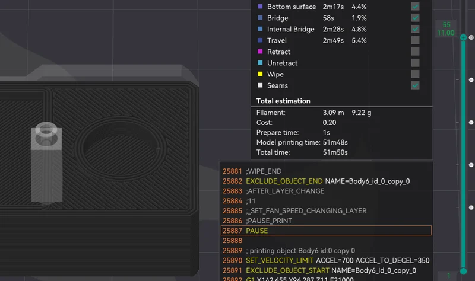
Task: Uncheck the Bridge line type checkbox
Action: tap(415, 18)
